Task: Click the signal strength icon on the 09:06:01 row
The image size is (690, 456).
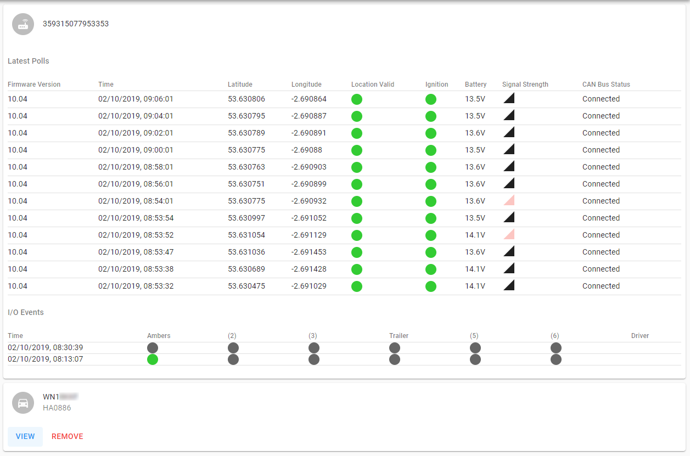Action: click(508, 98)
